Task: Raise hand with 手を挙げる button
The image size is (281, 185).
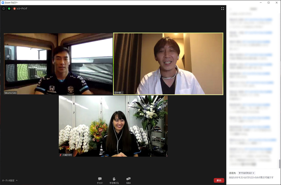Action: click(x=114, y=180)
